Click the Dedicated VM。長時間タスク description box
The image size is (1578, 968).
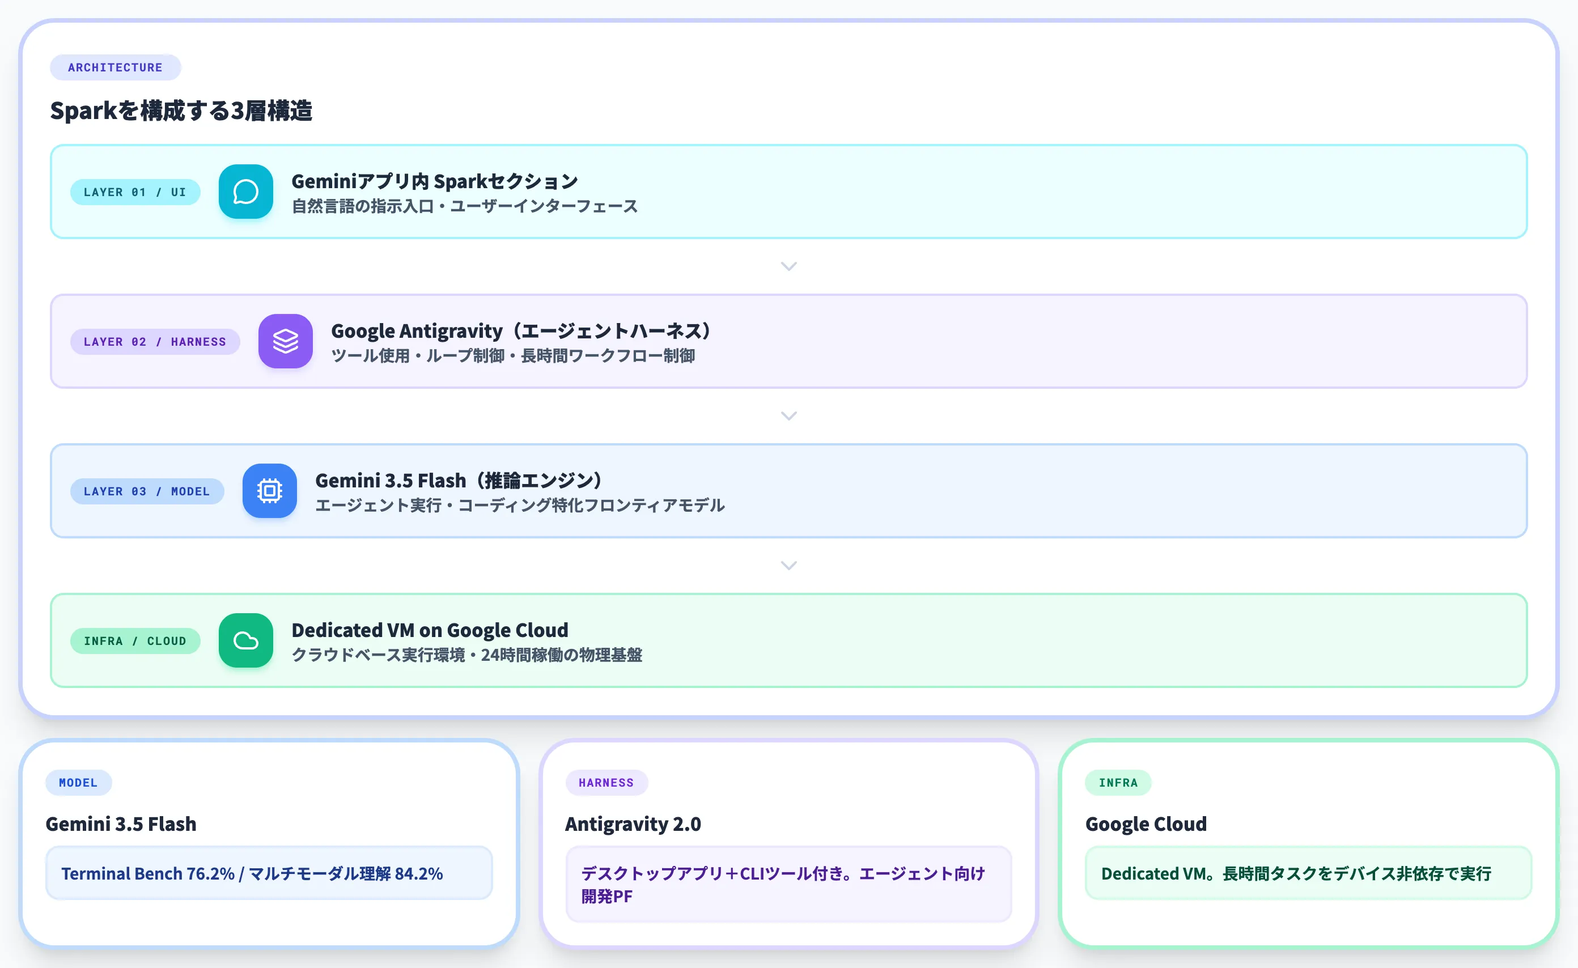[x=1308, y=873]
